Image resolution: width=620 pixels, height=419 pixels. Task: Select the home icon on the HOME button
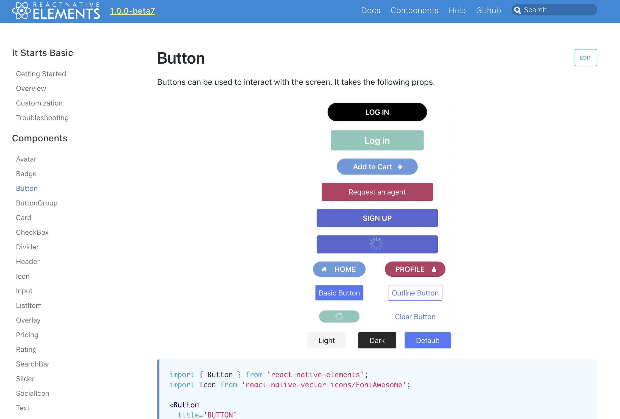point(324,269)
